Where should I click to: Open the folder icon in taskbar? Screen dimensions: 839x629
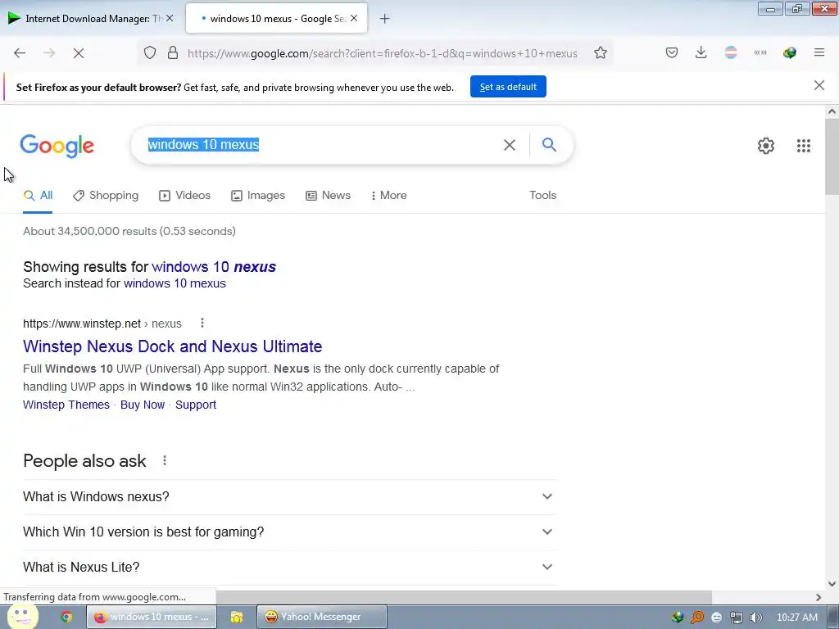pyautogui.click(x=237, y=617)
